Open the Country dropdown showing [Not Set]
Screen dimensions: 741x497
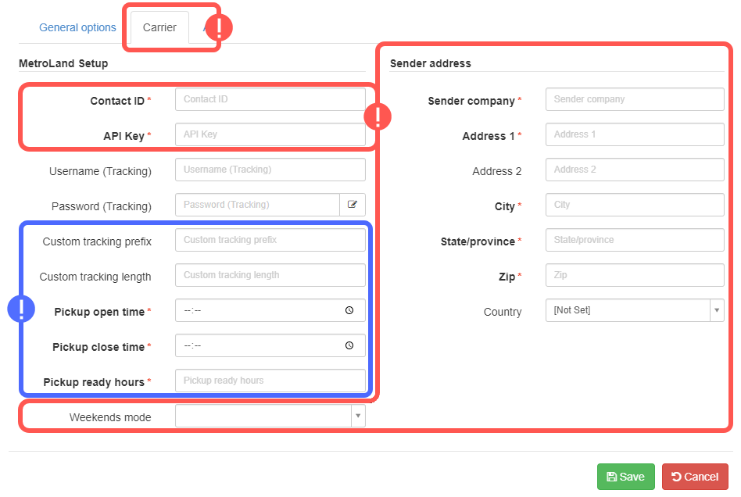tap(635, 310)
